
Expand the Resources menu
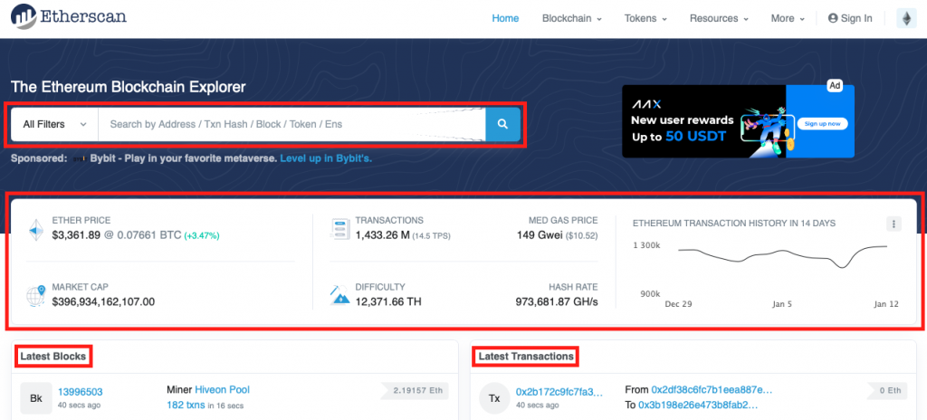719,18
